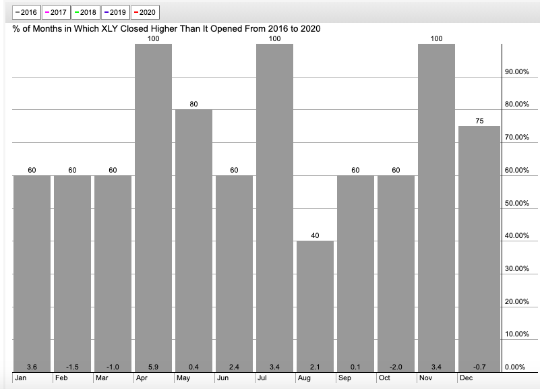This screenshot has height=389, width=540.
Task: Click the 0.00% y-axis label
Action: coord(515,367)
